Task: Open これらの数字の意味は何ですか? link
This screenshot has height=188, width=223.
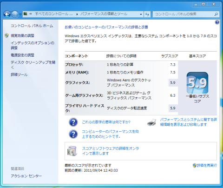Action: tap(106, 122)
